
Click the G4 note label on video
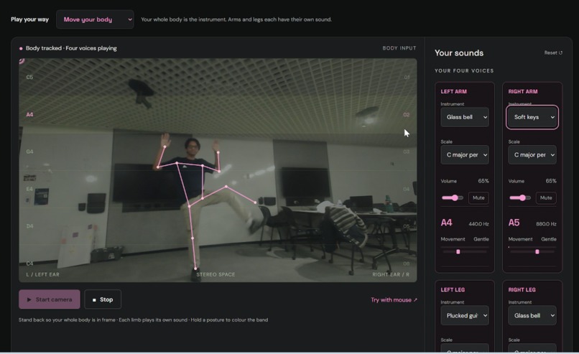[x=29, y=152]
